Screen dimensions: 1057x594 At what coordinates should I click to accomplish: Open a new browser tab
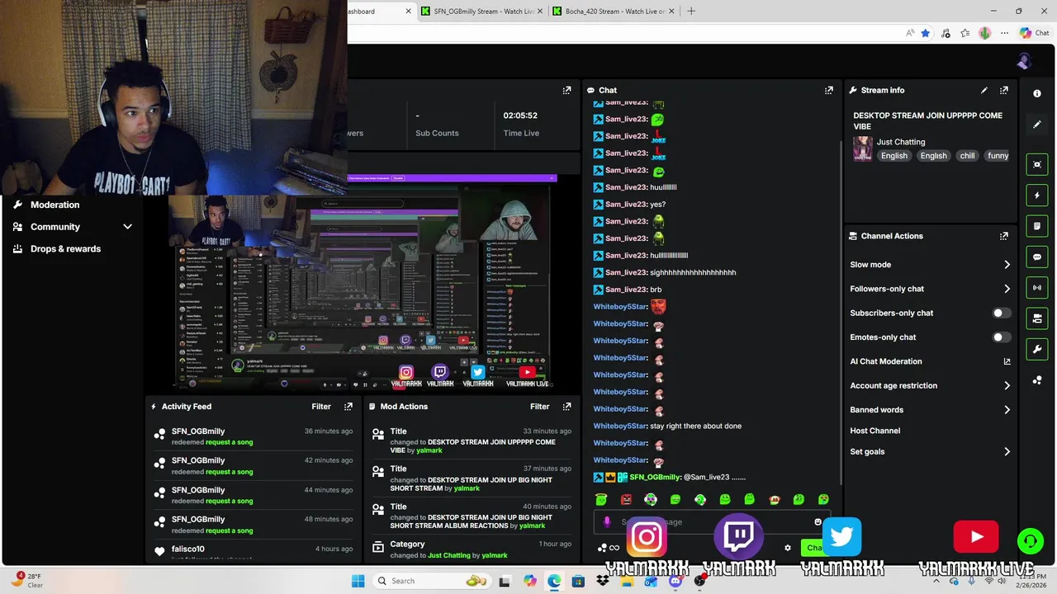[691, 12]
